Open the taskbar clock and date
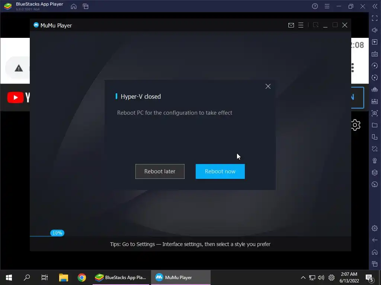Screen dimensions: 381x285 point(349,278)
